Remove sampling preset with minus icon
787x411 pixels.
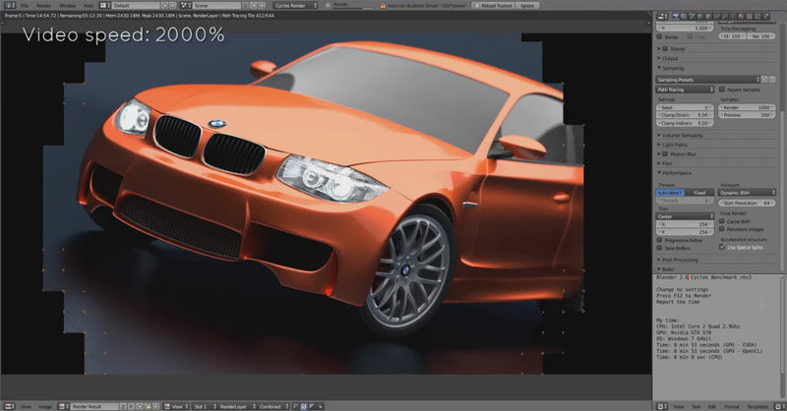point(774,79)
